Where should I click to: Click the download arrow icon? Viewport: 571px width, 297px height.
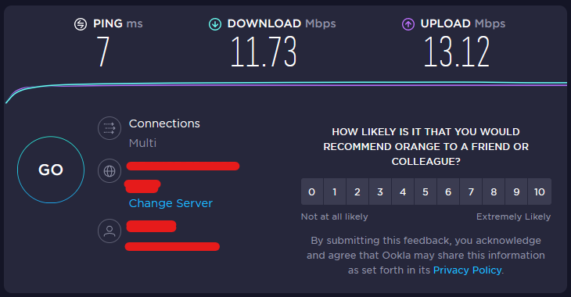[215, 24]
